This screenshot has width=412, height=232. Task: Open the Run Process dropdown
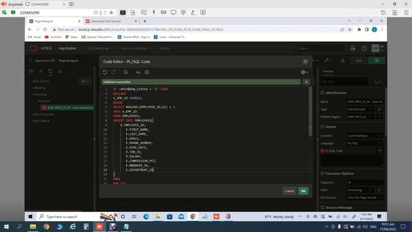coord(364,198)
